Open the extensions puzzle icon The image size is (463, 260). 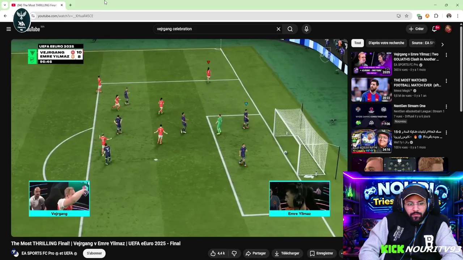tap(436, 16)
